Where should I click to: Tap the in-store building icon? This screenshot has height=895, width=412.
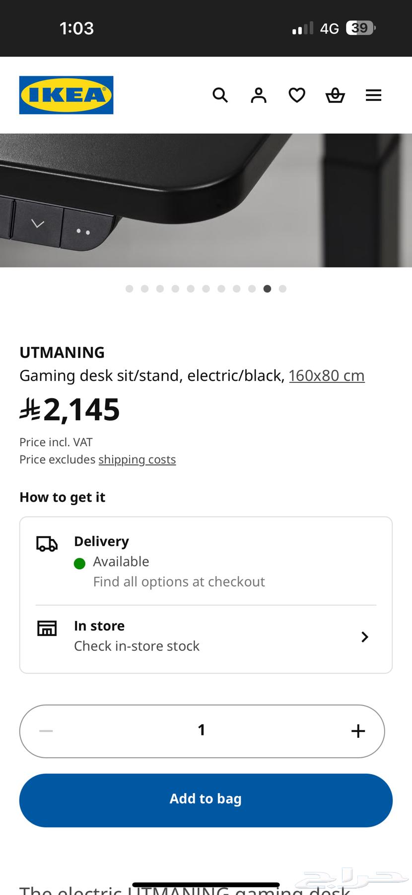(x=47, y=628)
